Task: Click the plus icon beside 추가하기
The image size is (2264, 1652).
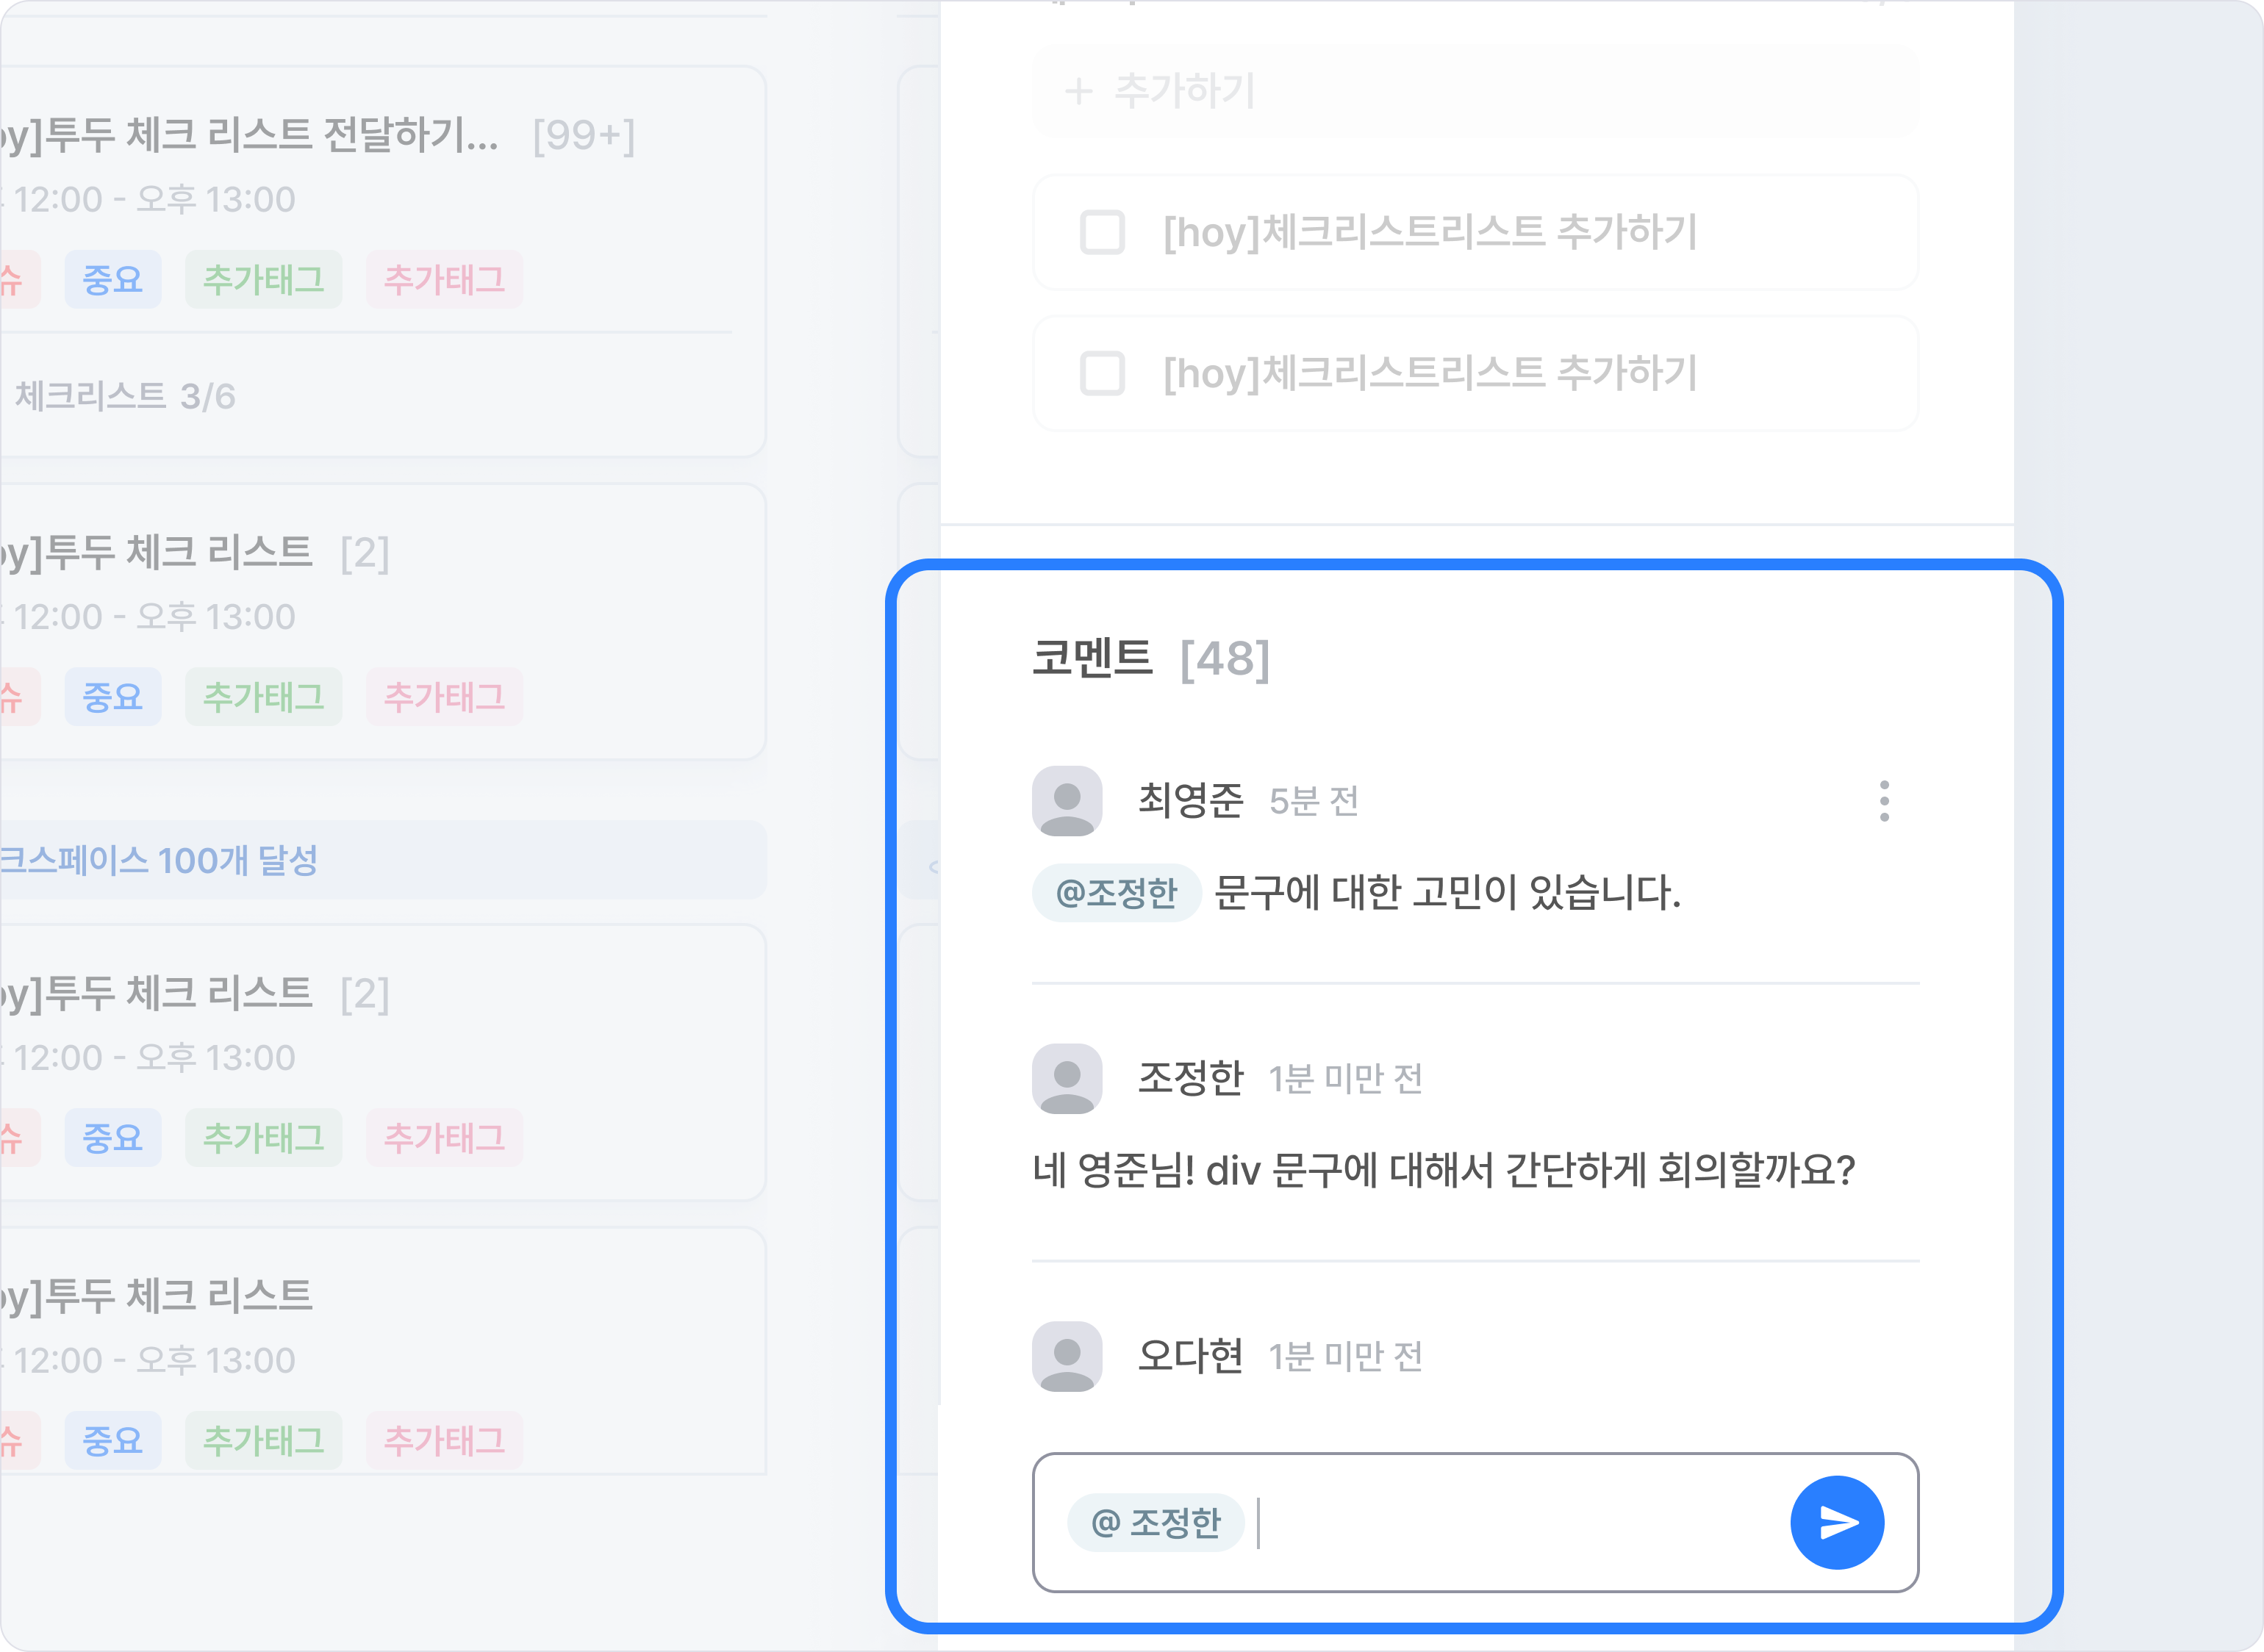Action: point(1079,92)
